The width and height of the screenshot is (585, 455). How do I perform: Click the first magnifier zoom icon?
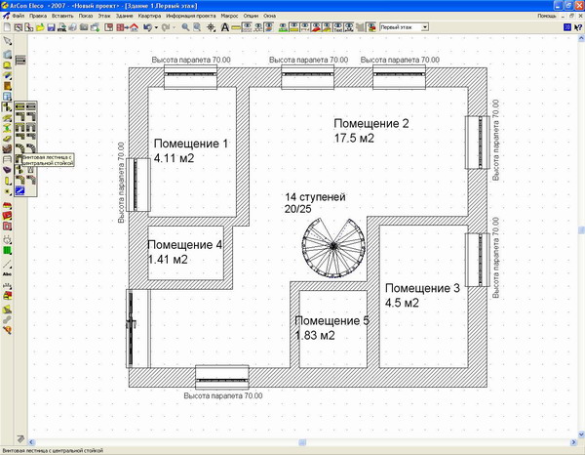tap(185, 27)
